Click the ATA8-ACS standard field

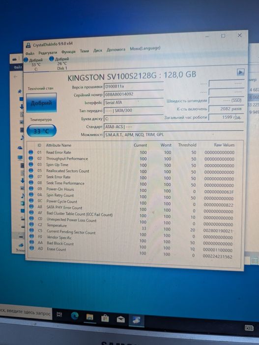pos(173,127)
